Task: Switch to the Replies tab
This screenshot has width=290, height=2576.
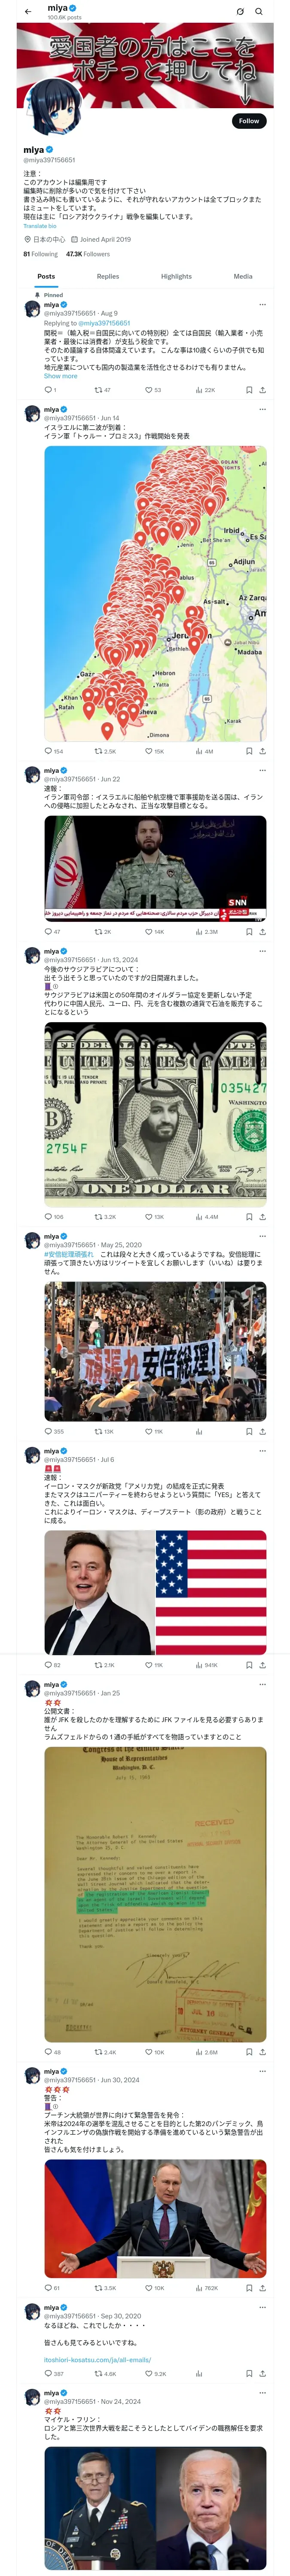Action: [x=108, y=276]
